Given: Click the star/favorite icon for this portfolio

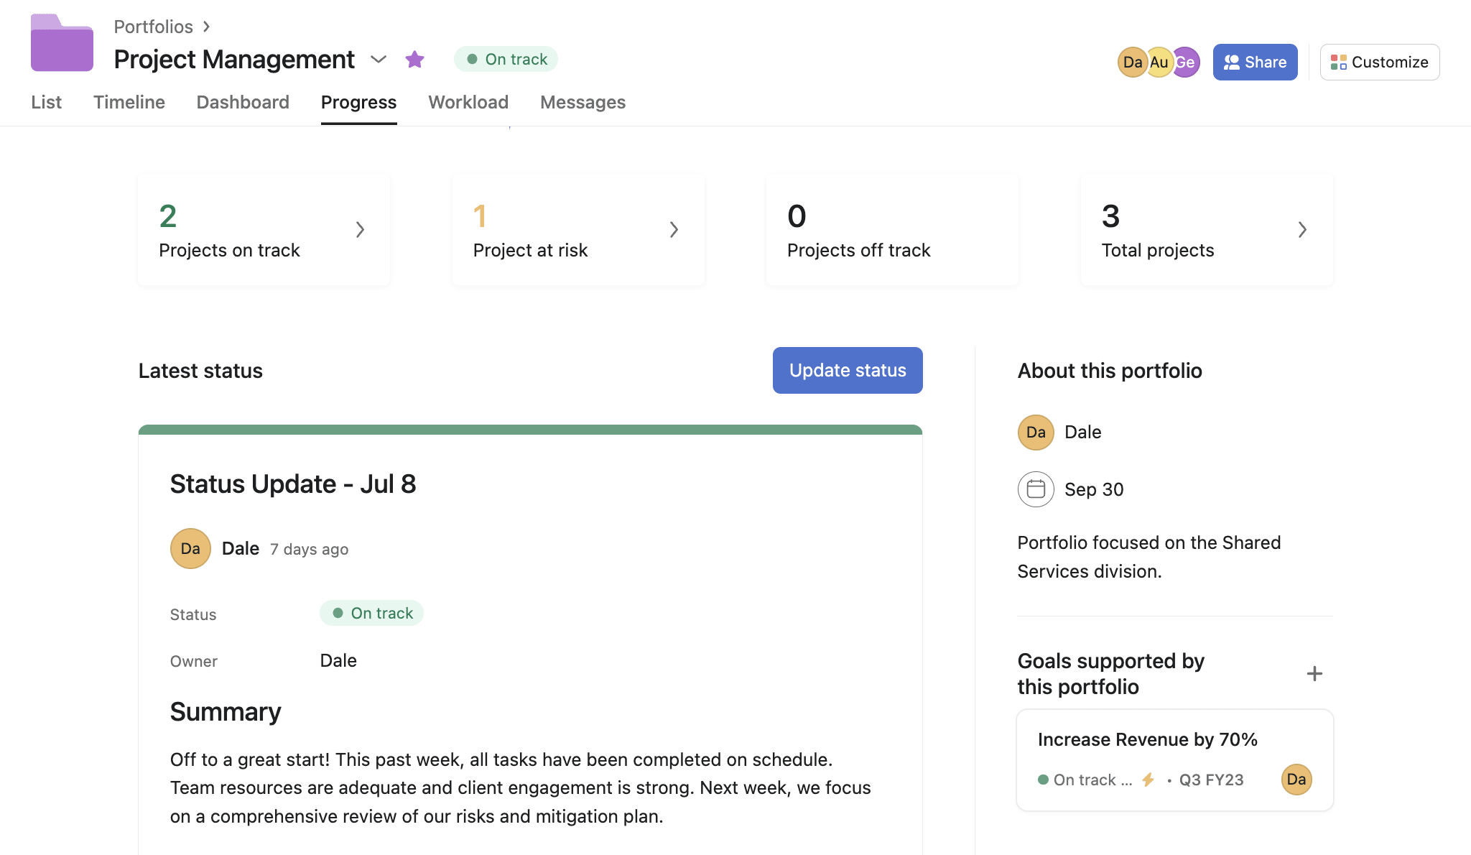Looking at the screenshot, I should [415, 59].
